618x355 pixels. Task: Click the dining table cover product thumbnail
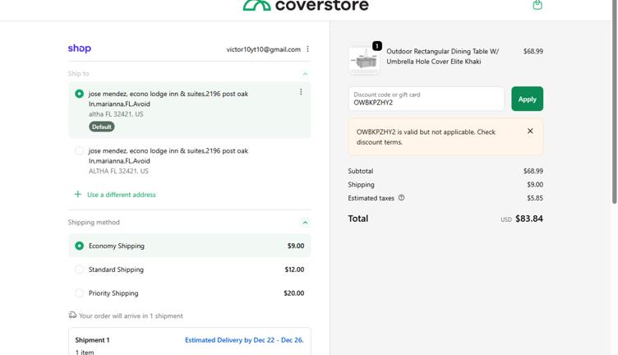pos(364,59)
